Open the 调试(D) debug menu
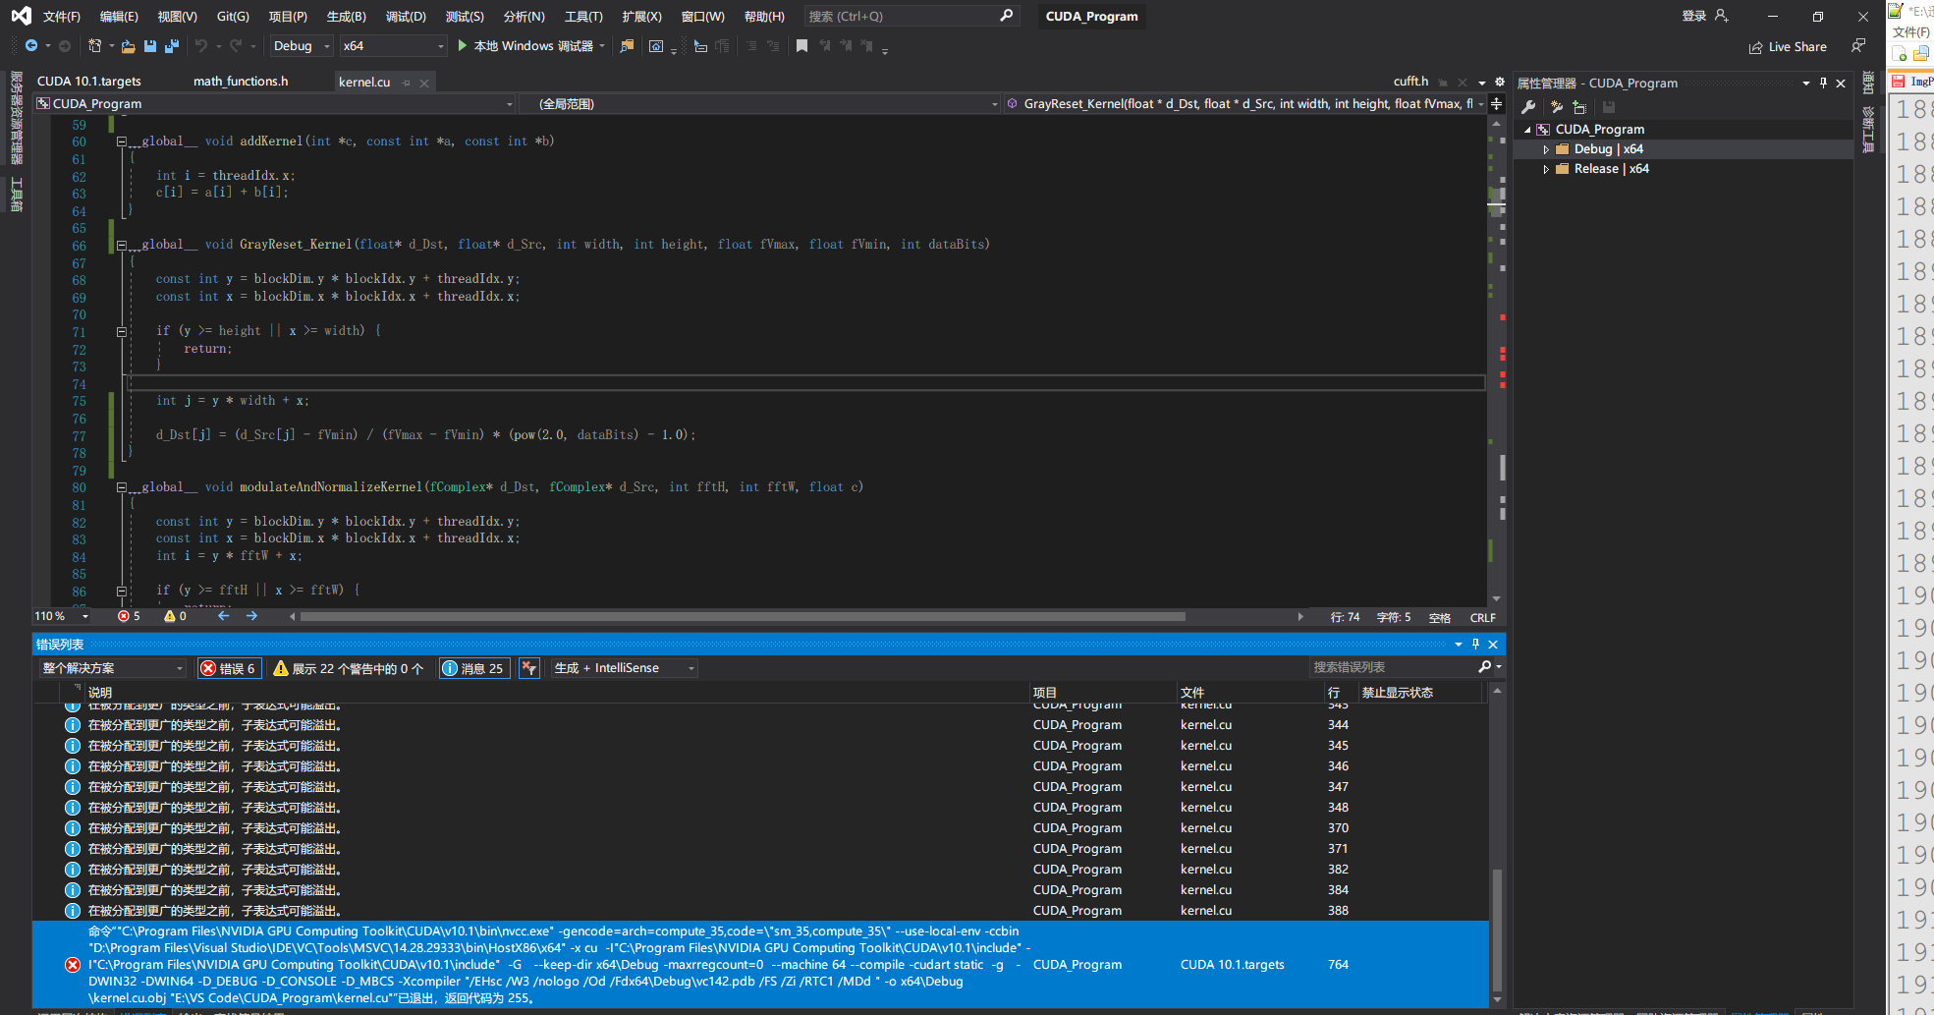Screen dimensions: 1934x1015 pos(406,17)
